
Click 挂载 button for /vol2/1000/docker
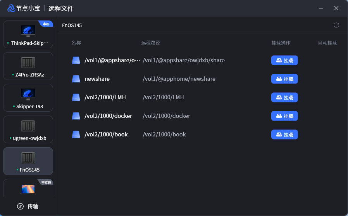(x=284, y=116)
